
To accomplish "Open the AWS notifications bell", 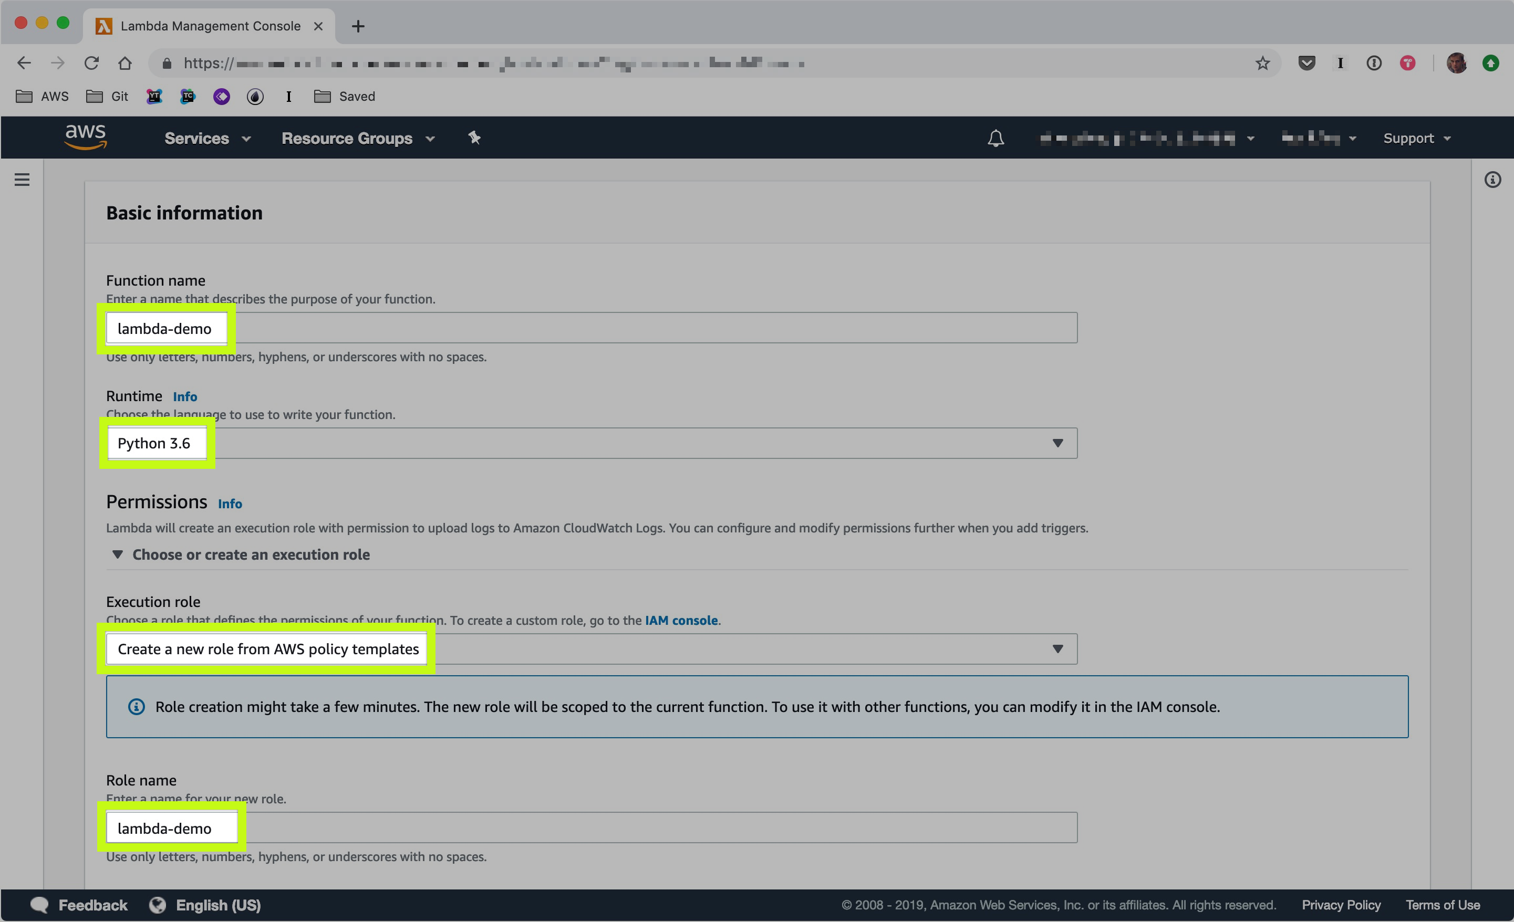I will pyautogui.click(x=995, y=138).
